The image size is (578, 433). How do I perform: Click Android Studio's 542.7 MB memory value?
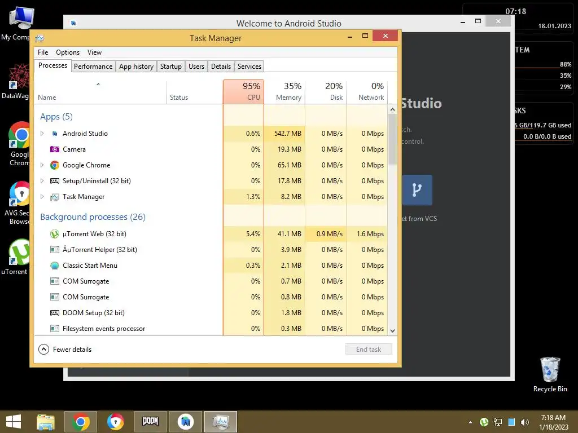coord(287,134)
